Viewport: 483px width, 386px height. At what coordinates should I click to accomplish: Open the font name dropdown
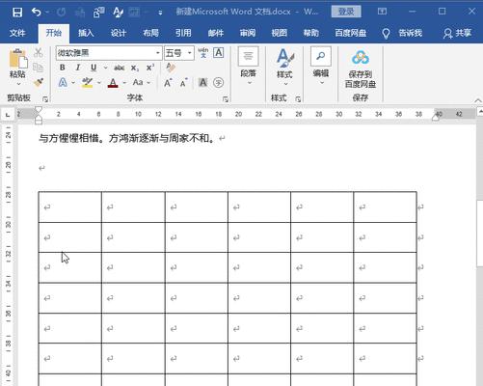(158, 53)
